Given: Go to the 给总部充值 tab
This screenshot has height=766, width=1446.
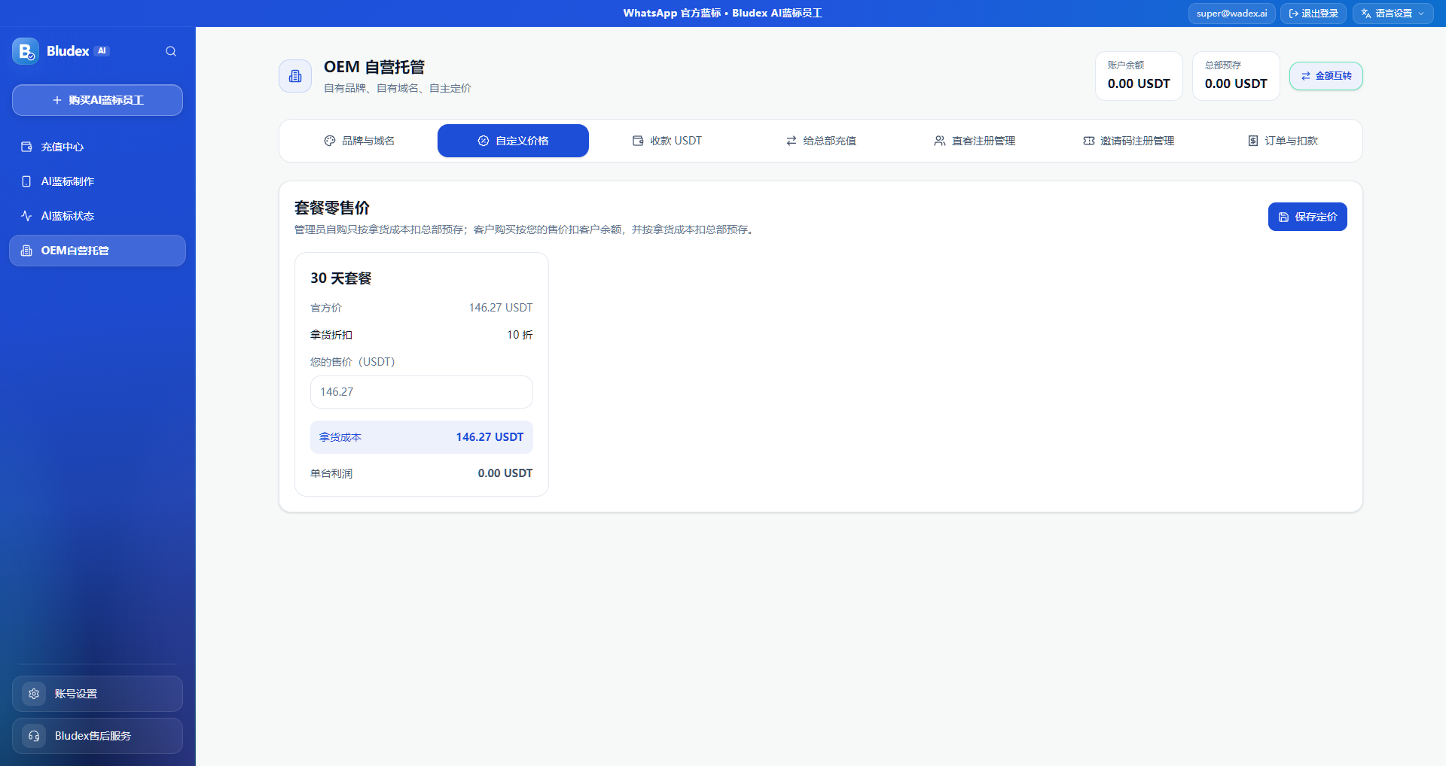Looking at the screenshot, I should point(821,141).
